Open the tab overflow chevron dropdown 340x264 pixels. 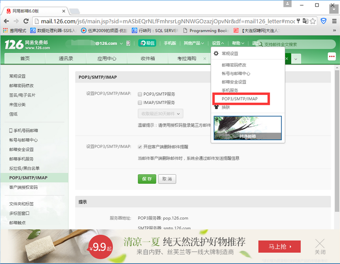pos(296,59)
